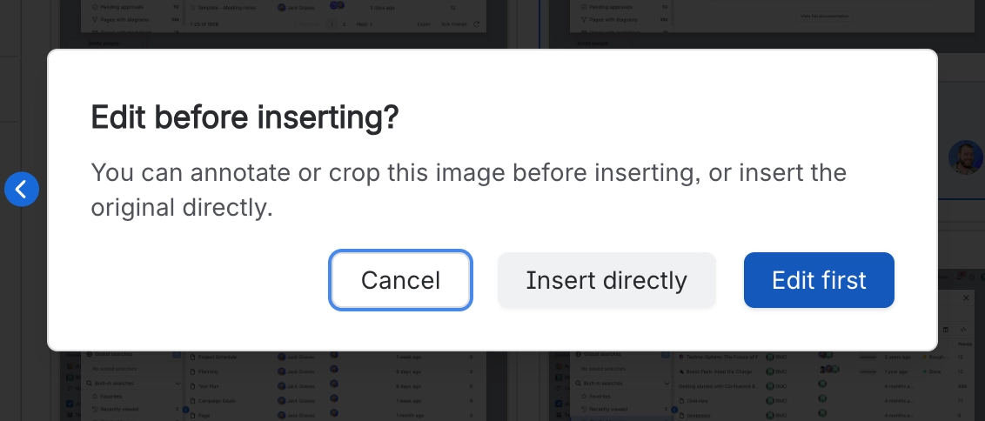Click the Jack Graves avatar in the Planning row

[282, 371]
